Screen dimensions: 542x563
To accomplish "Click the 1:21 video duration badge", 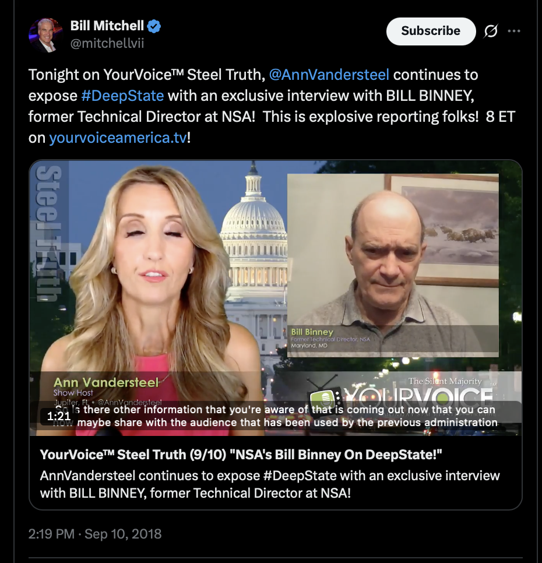I will click(x=58, y=416).
